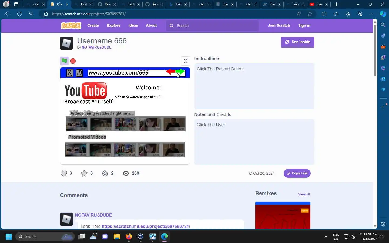Open Outlook in Edge sidebar
This screenshot has height=243, width=389.
click(x=383, y=79)
